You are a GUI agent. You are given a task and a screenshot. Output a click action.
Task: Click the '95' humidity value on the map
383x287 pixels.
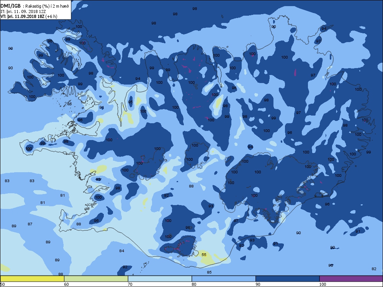(131, 102)
